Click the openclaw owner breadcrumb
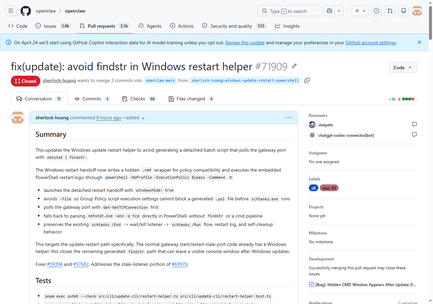The image size is (433, 304). (46, 11)
